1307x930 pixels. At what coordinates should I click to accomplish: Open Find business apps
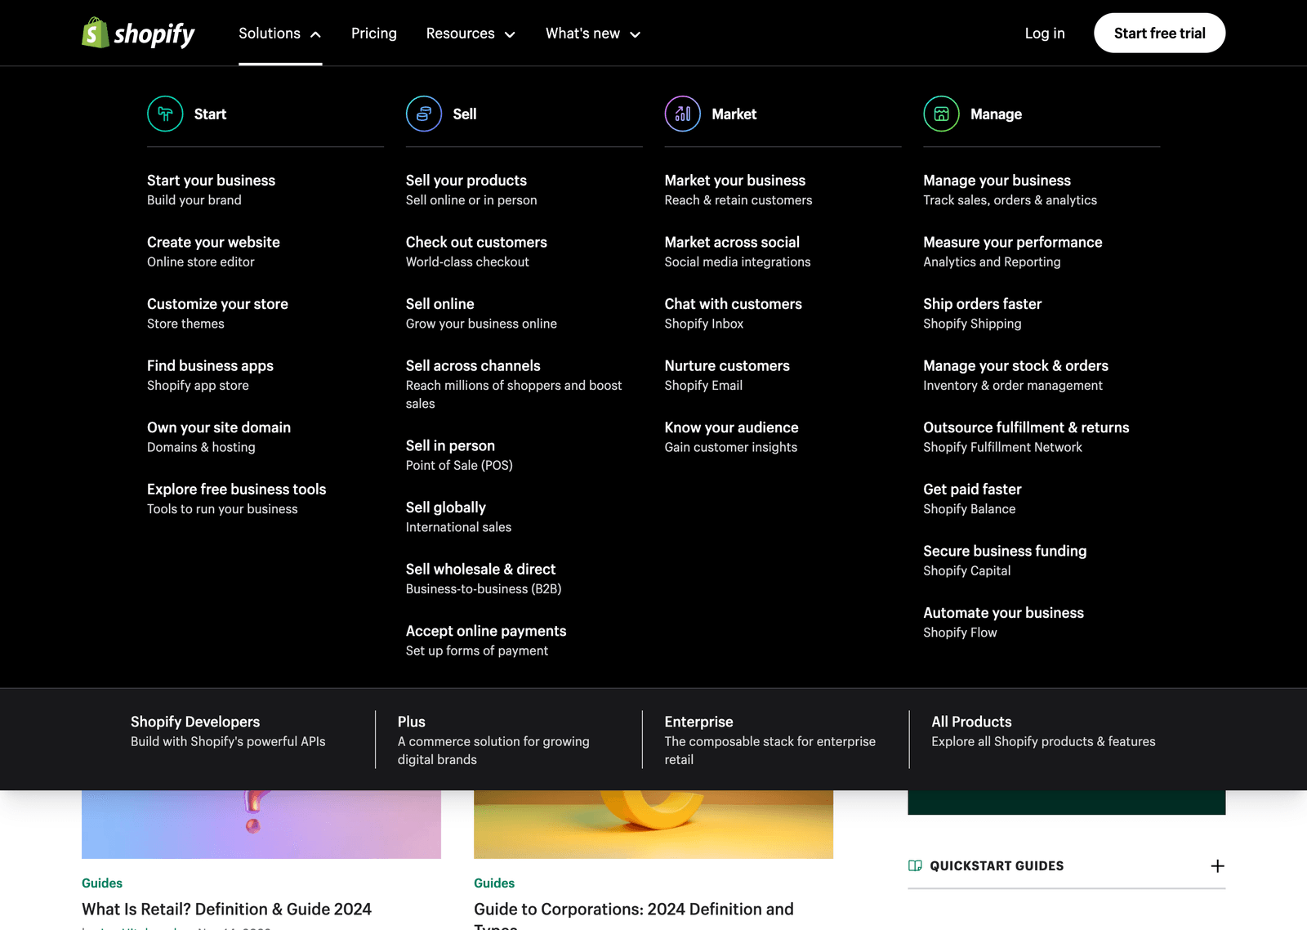point(210,375)
